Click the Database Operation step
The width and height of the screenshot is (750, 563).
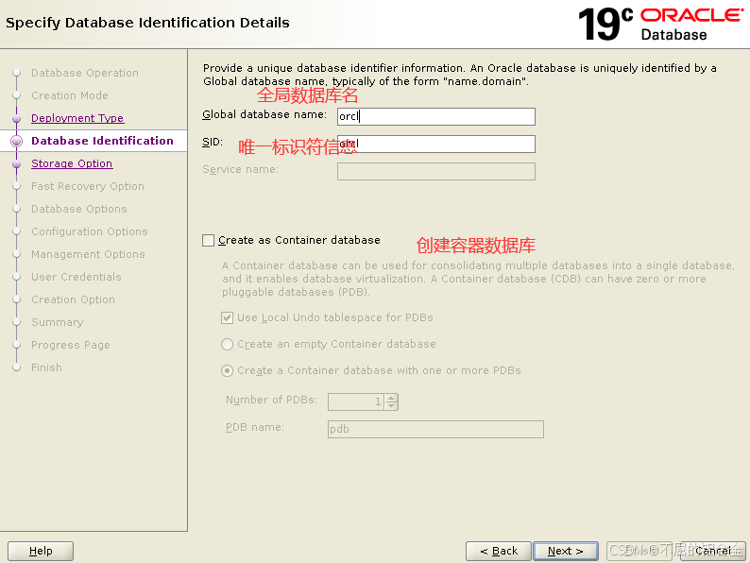[x=85, y=73]
